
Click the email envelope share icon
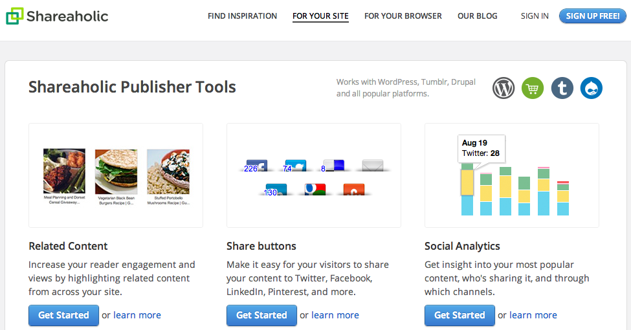(373, 166)
